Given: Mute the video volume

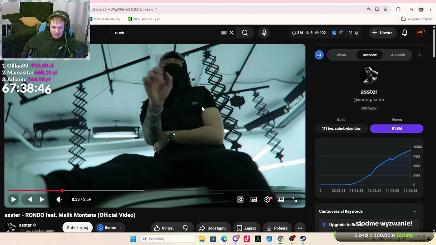Looking at the screenshot, I should (59, 199).
